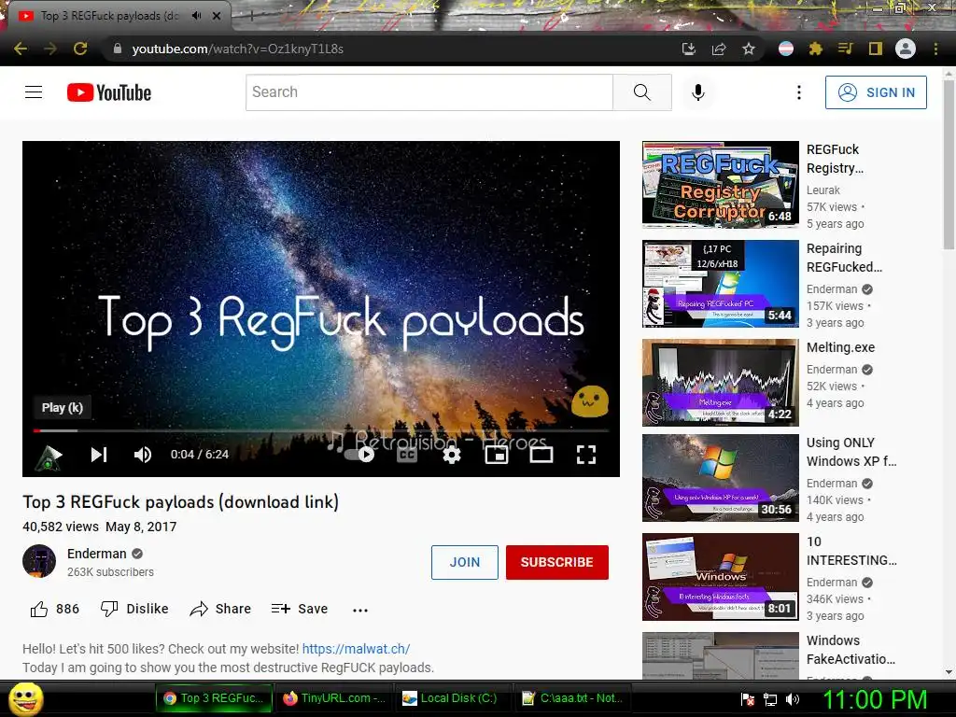Search with voice using the microphone icon
956x717 pixels.
698,92
